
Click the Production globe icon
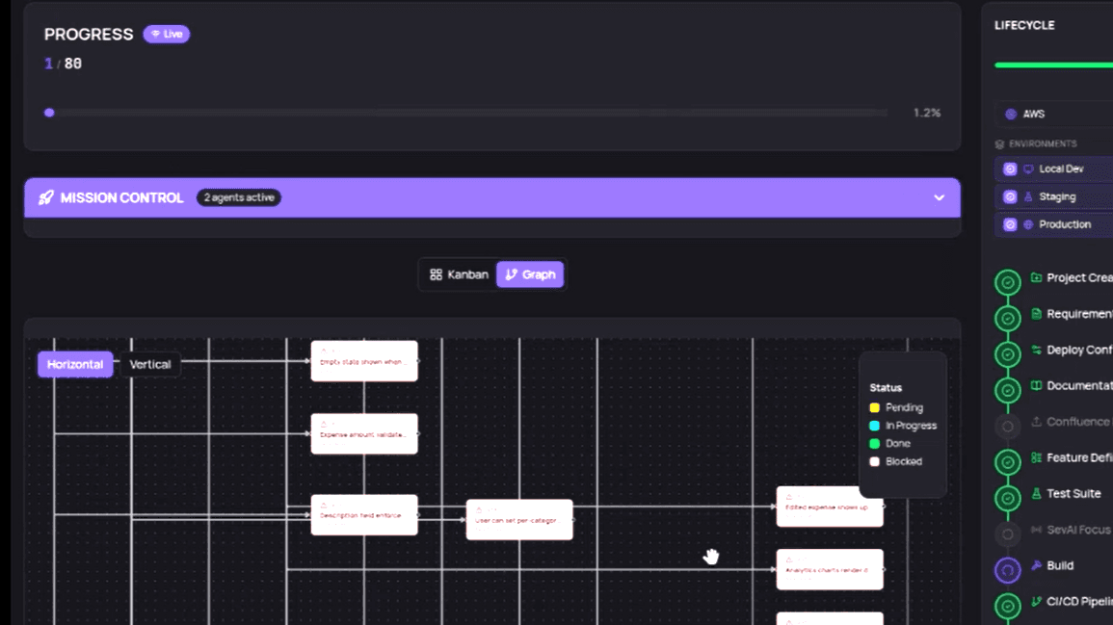1028,225
